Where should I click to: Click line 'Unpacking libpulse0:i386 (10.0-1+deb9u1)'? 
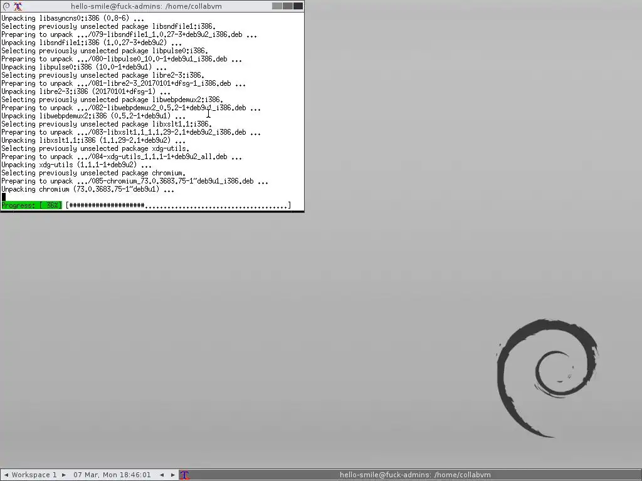point(84,67)
